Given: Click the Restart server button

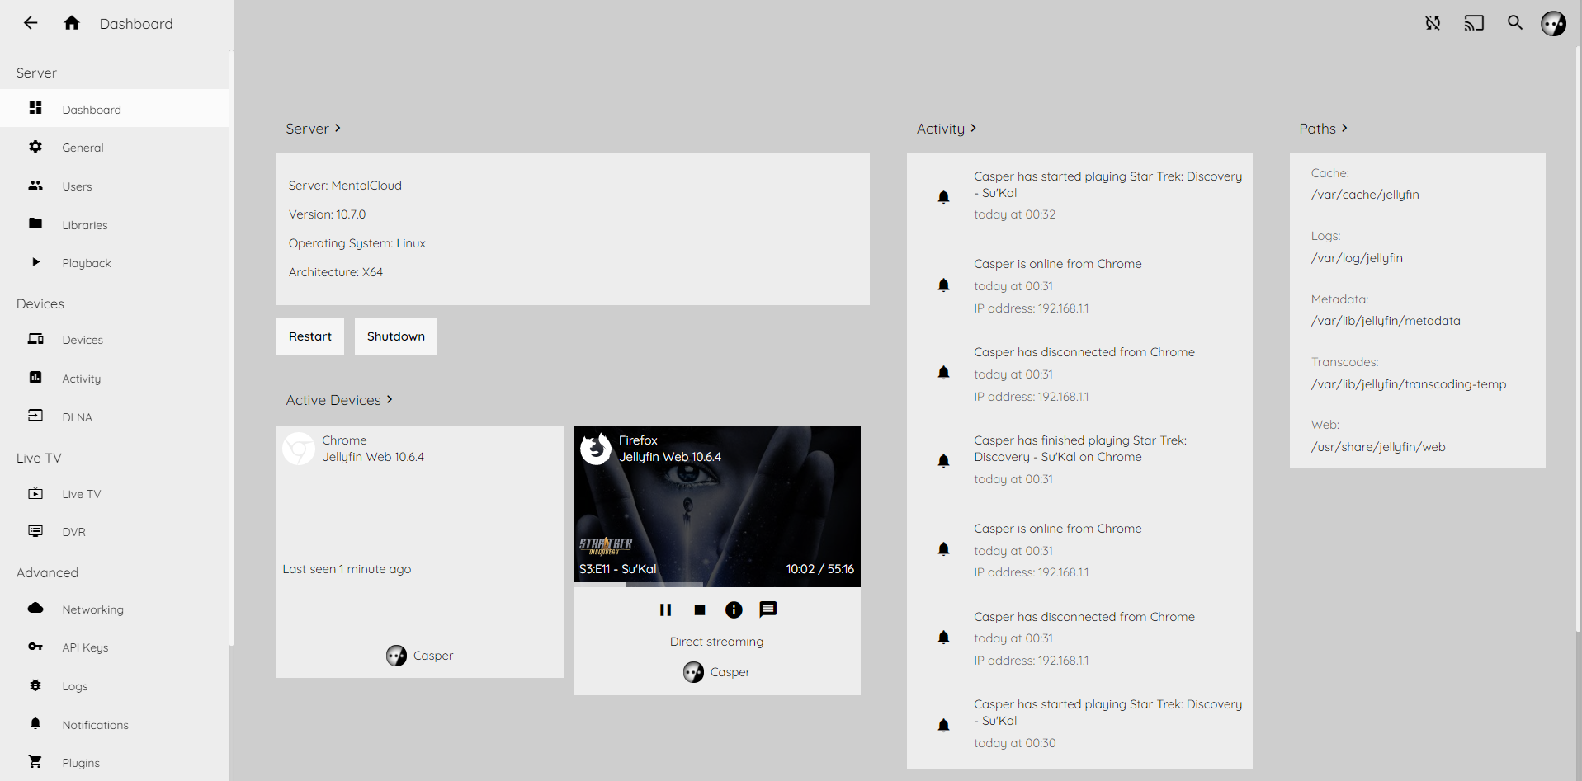Looking at the screenshot, I should 310,336.
